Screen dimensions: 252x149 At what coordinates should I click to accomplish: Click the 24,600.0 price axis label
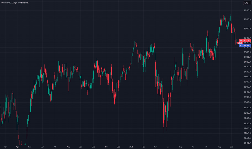pos(247,62)
